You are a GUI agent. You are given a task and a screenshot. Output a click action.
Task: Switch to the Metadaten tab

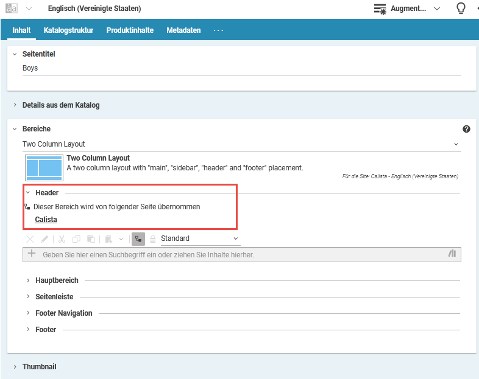pyautogui.click(x=183, y=30)
